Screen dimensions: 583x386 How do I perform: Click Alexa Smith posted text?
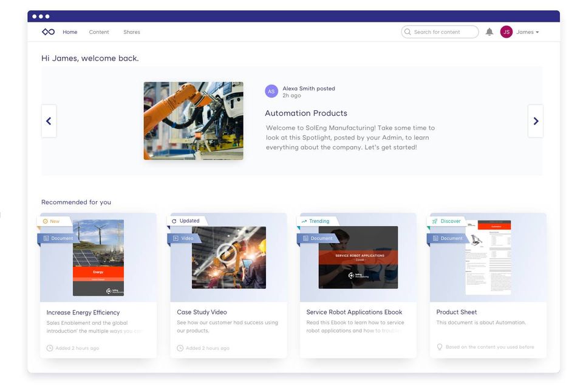309,88
